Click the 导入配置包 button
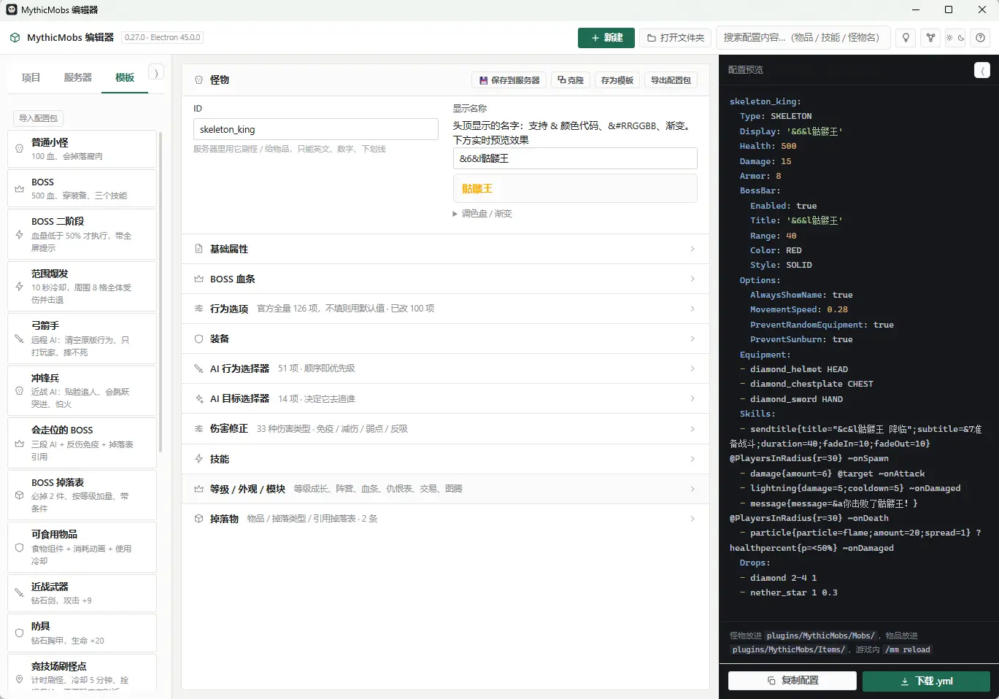Viewport: 999px width, 699px height. point(38,118)
